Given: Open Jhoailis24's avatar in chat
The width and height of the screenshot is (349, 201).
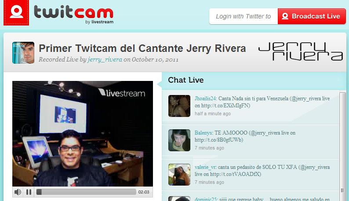Looking at the screenshot, I should tap(179, 106).
